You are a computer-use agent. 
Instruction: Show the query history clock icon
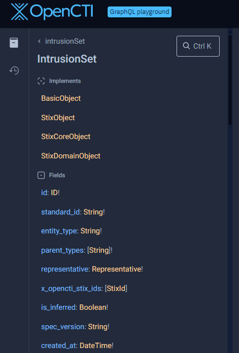(14, 71)
